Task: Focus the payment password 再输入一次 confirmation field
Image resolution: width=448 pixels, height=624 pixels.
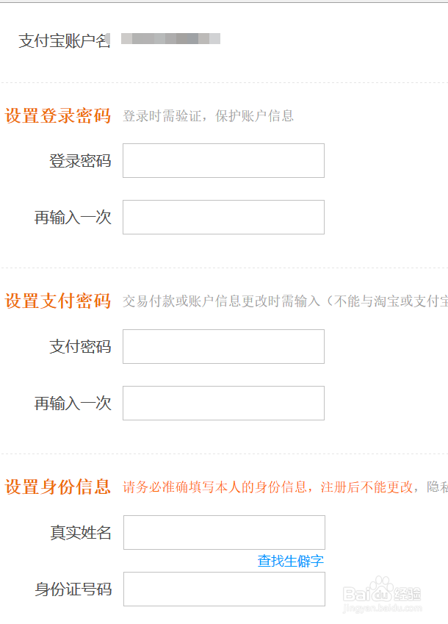Action: (223, 403)
